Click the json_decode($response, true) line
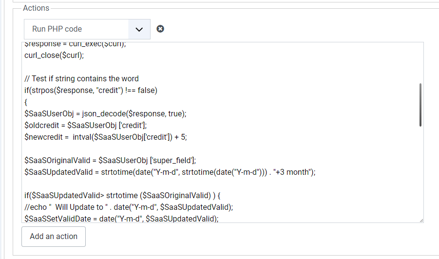The height and width of the screenshot is (259, 439). (x=105, y=113)
